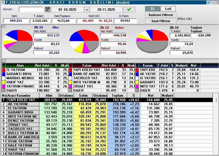Switch to Lot display mode

pyautogui.click(x=168, y=9)
